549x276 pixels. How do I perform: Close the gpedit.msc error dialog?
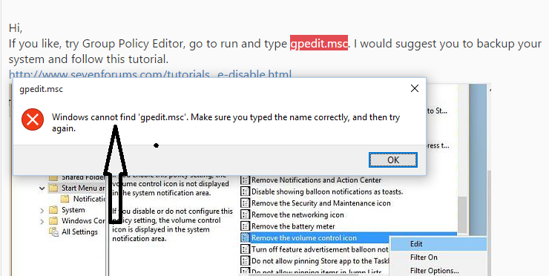click(415, 88)
